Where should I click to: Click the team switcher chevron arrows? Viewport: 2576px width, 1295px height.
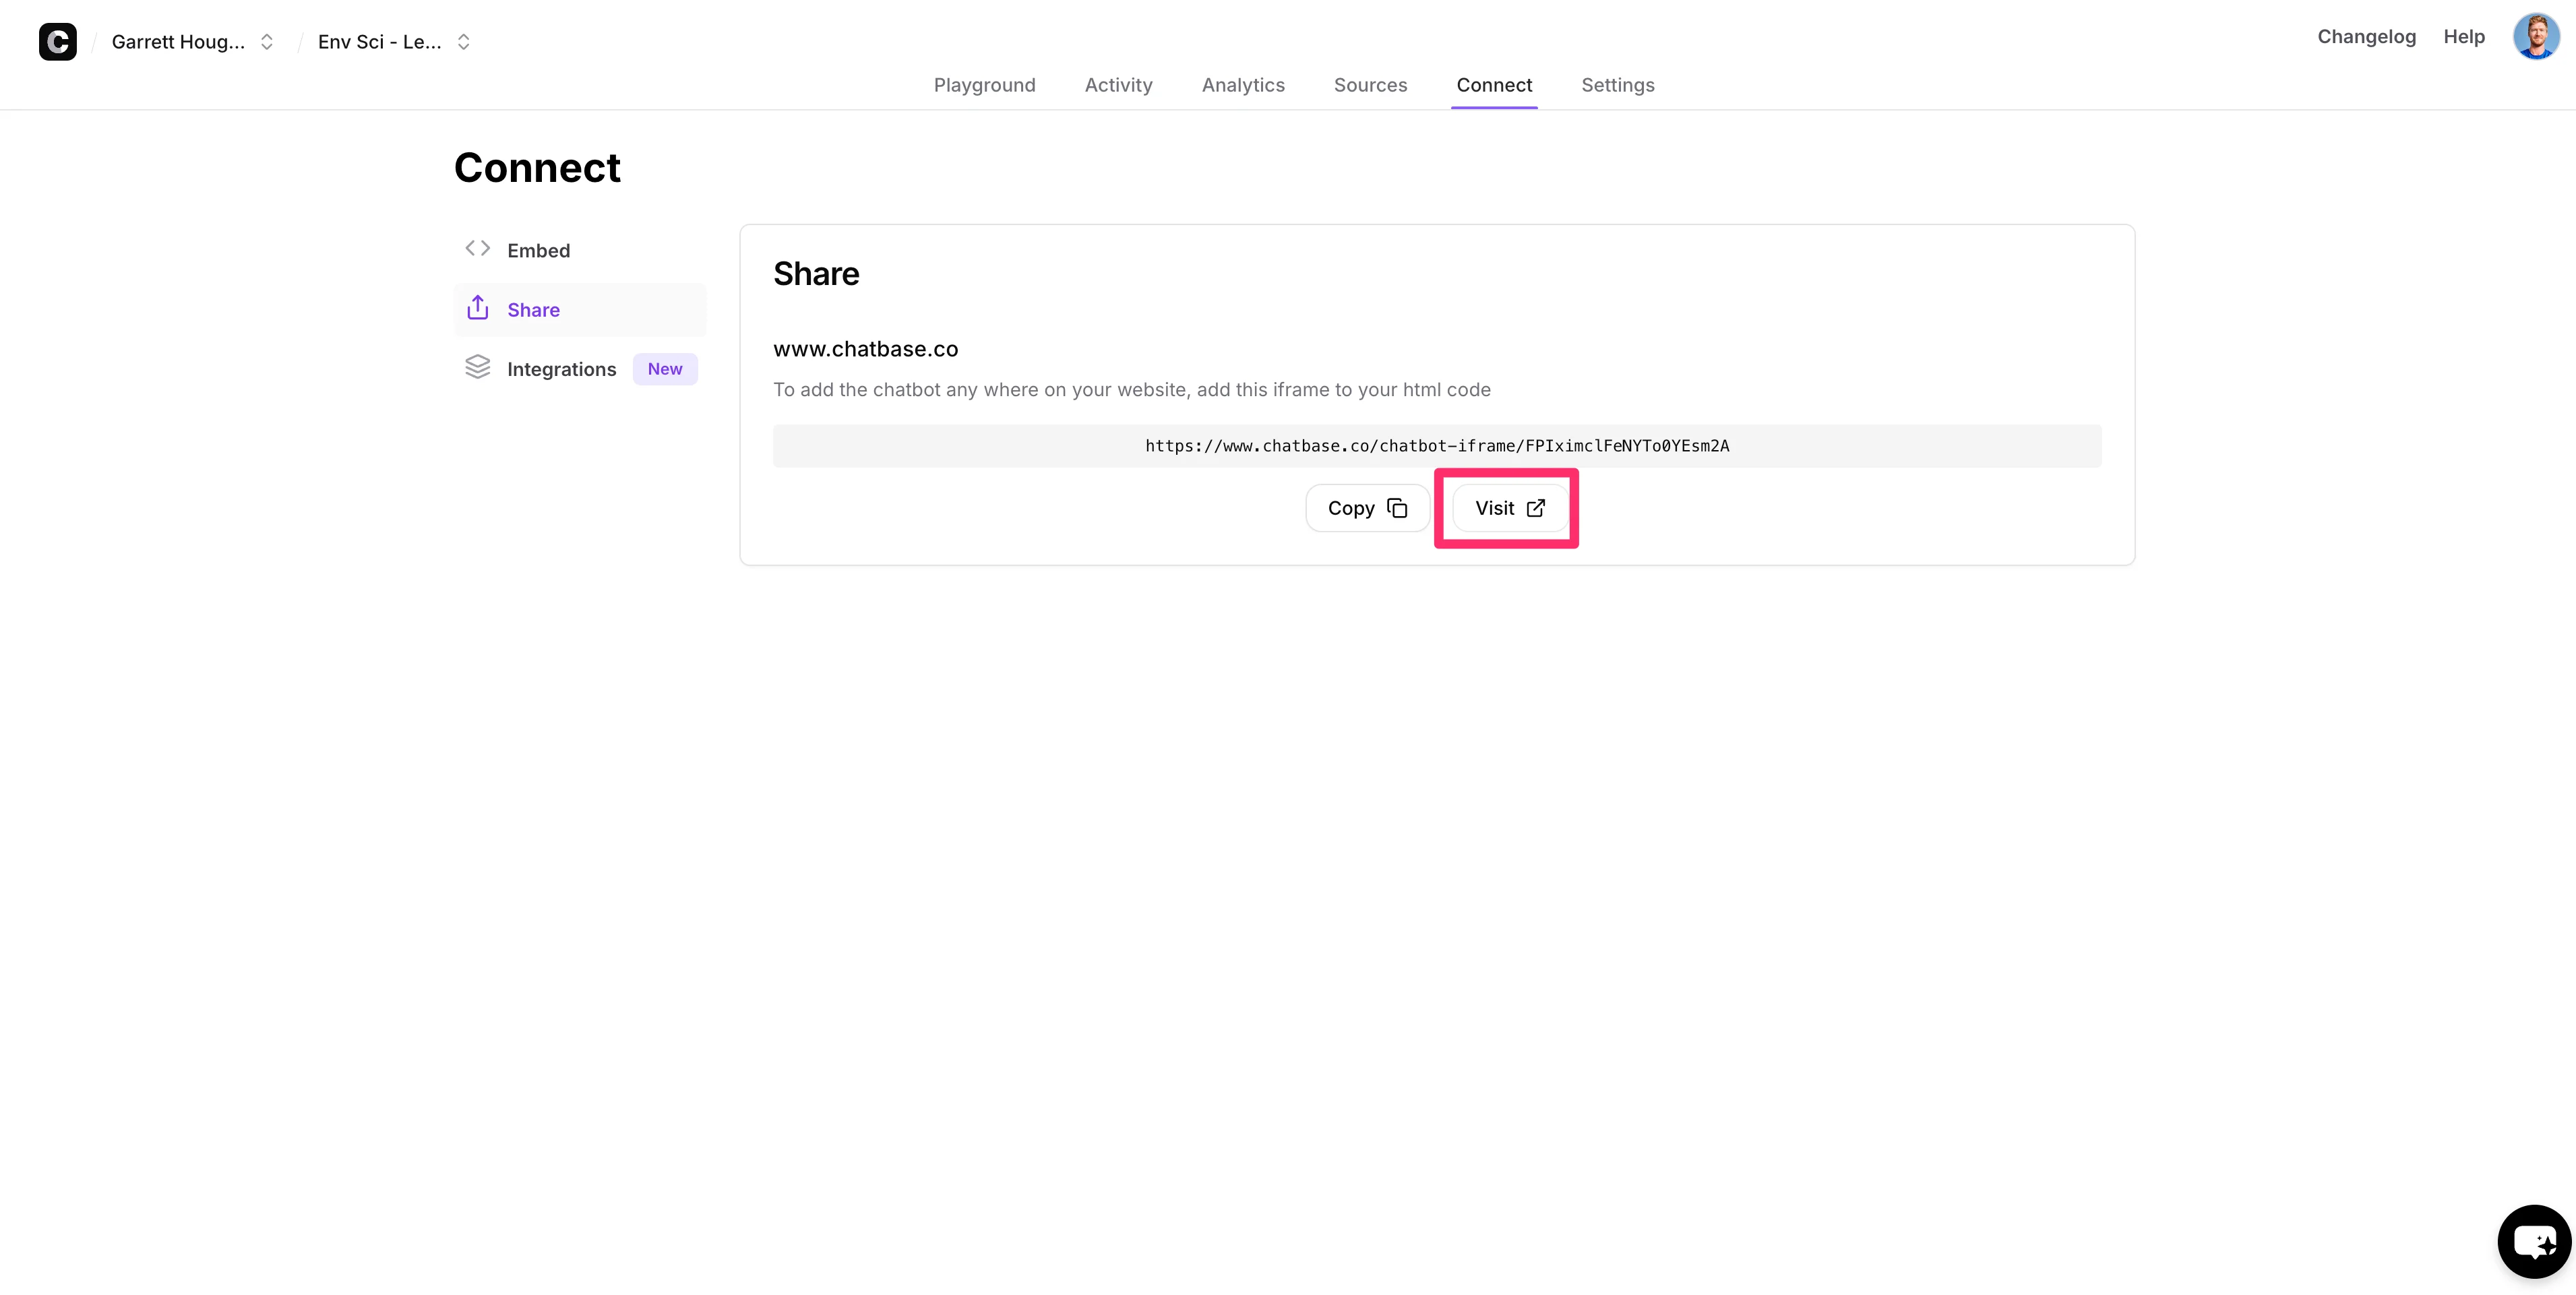coord(267,42)
